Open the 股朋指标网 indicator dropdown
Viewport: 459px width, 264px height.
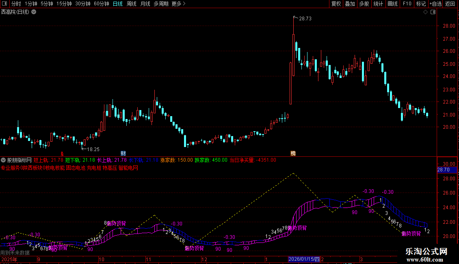(3, 160)
